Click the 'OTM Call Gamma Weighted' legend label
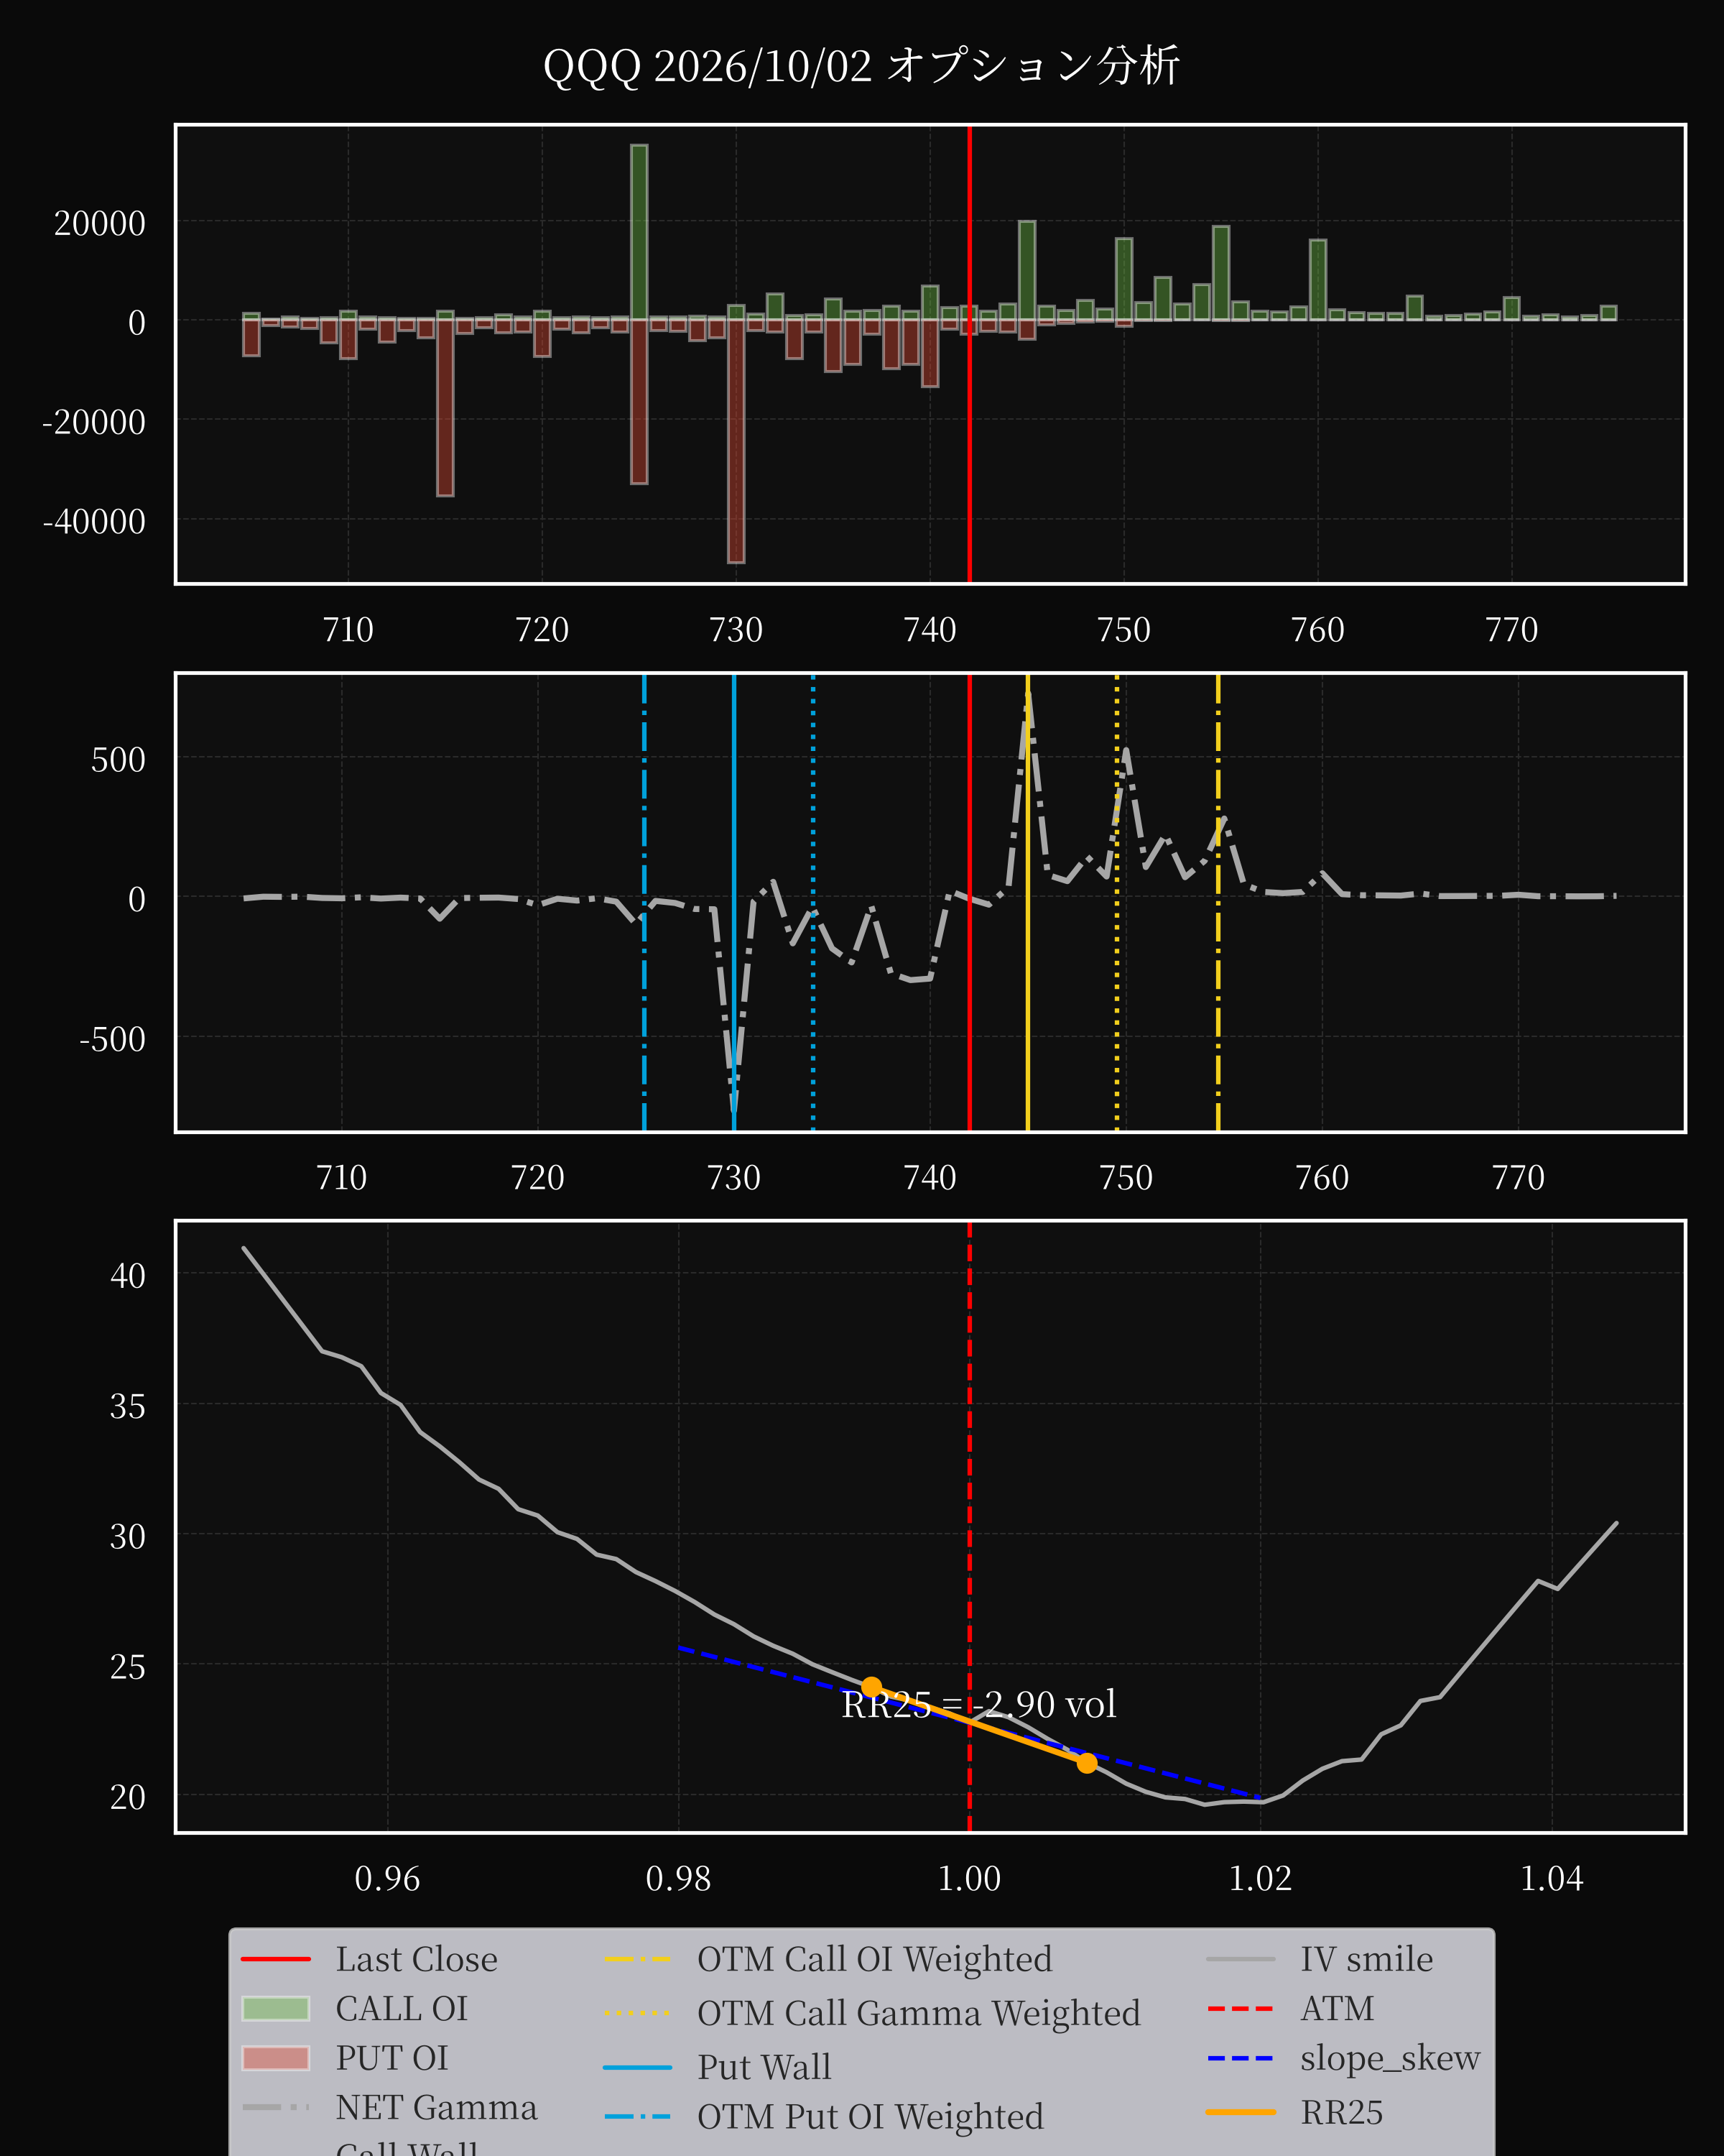The image size is (1724, 2156). click(x=919, y=2013)
